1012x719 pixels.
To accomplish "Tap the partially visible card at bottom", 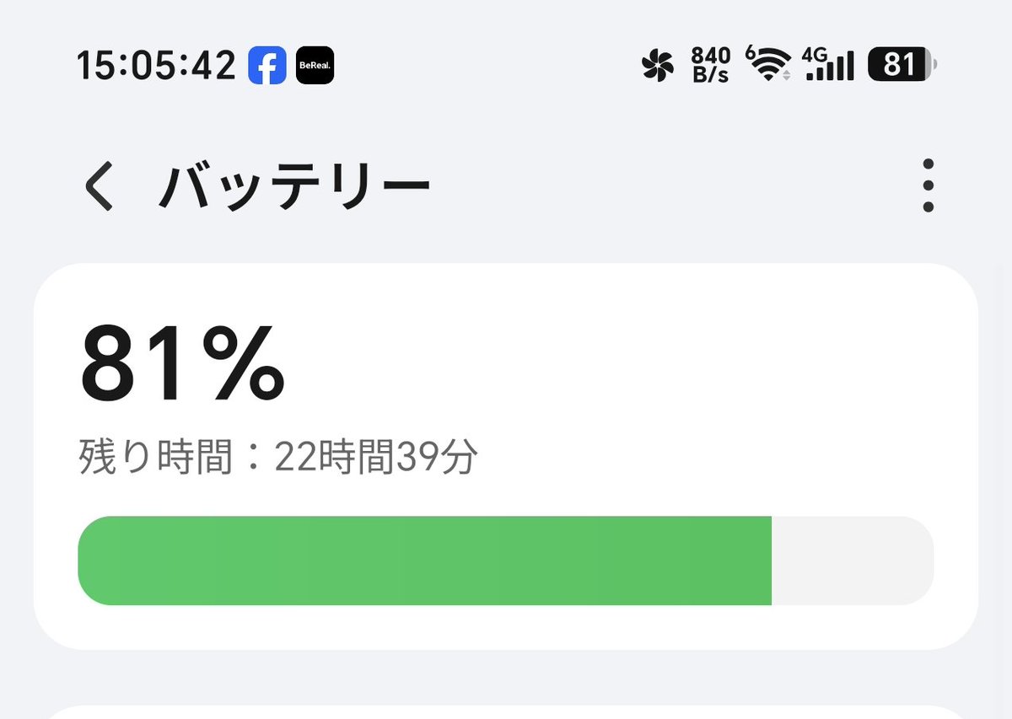I will (506, 712).
